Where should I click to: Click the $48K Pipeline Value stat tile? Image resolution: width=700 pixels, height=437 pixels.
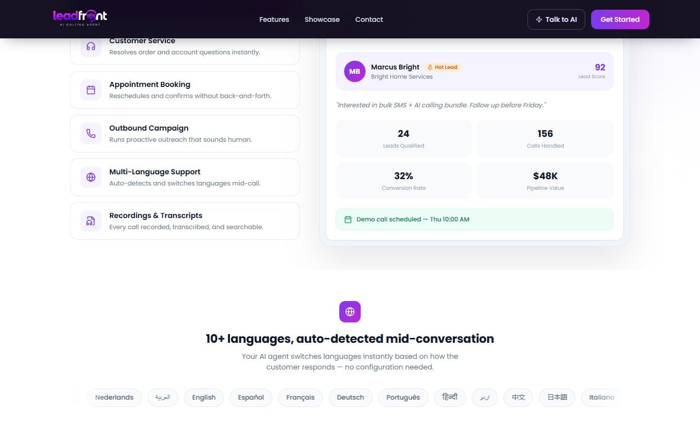click(x=545, y=181)
